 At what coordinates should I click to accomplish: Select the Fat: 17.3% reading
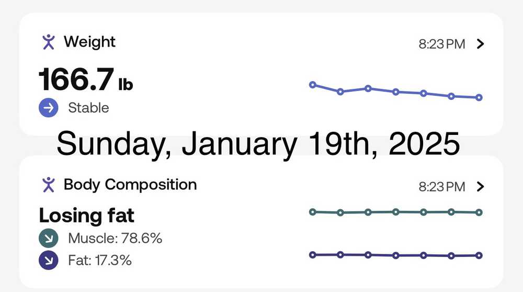tap(100, 260)
